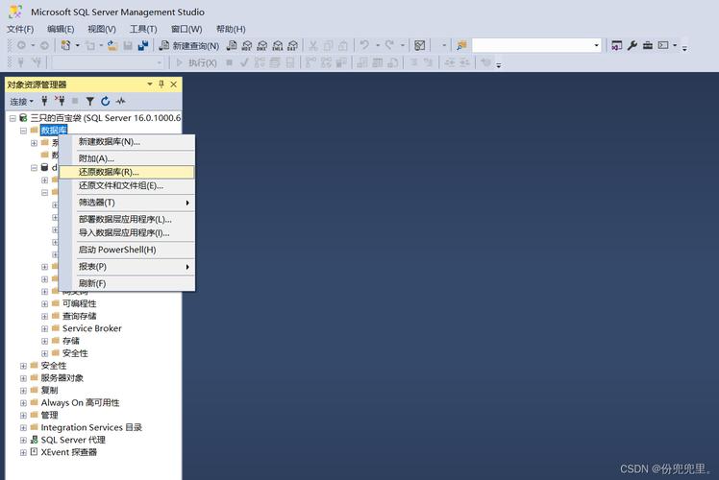Choose 新建数据库(N)... from context menu
Screen dimensions: 719x480
(109, 141)
